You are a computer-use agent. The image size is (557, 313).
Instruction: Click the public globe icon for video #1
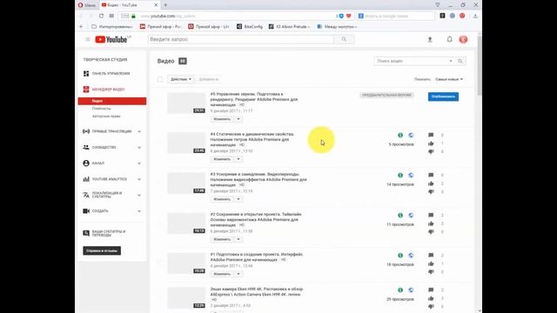tap(411, 256)
